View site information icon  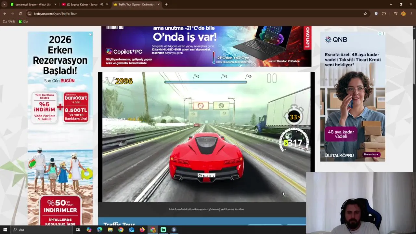30,14
